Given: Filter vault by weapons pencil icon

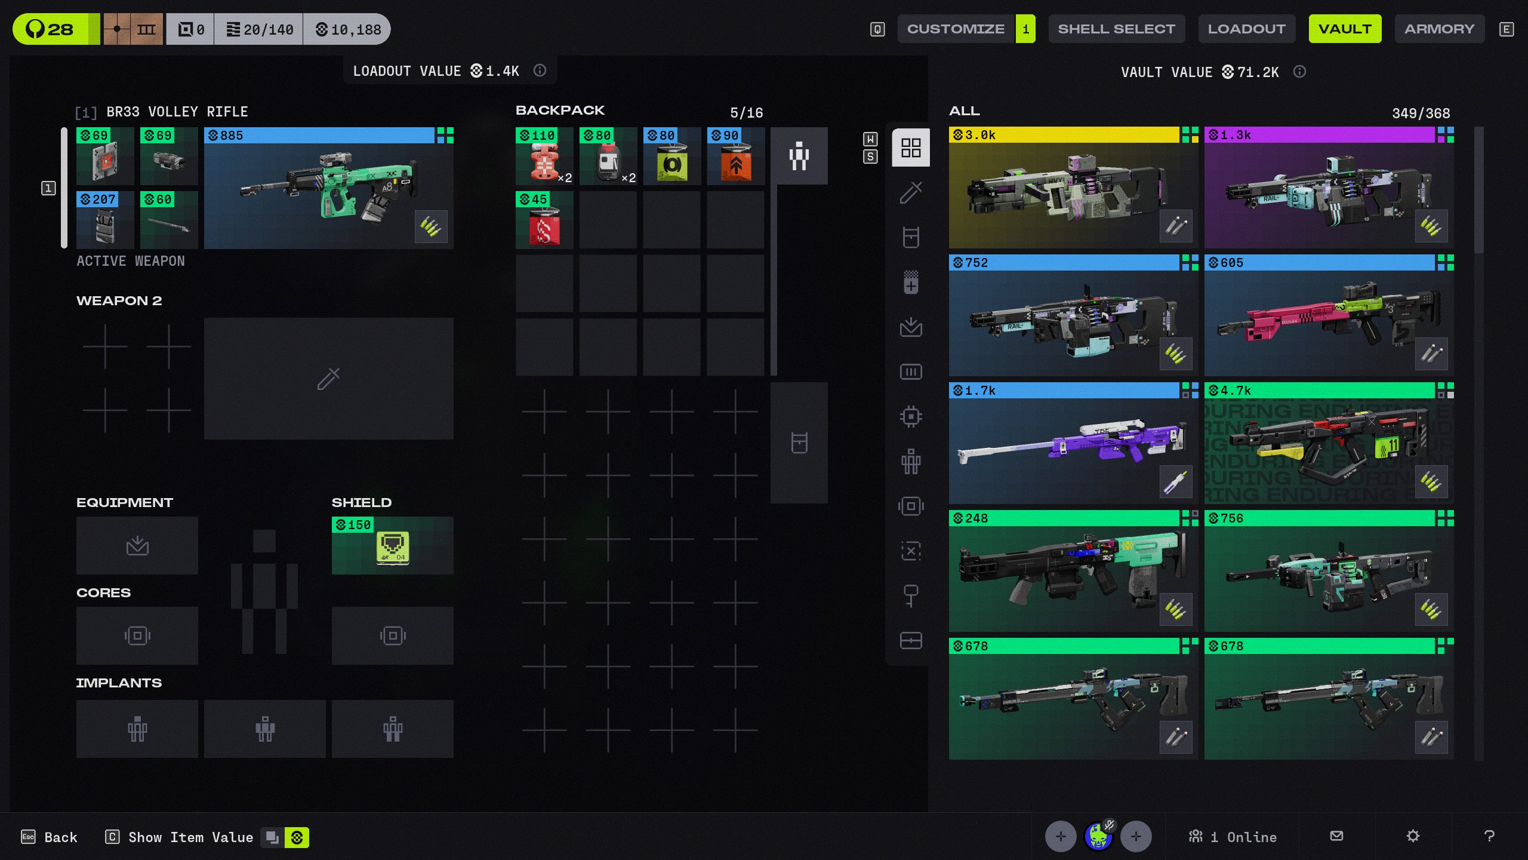Looking at the screenshot, I should (x=911, y=192).
